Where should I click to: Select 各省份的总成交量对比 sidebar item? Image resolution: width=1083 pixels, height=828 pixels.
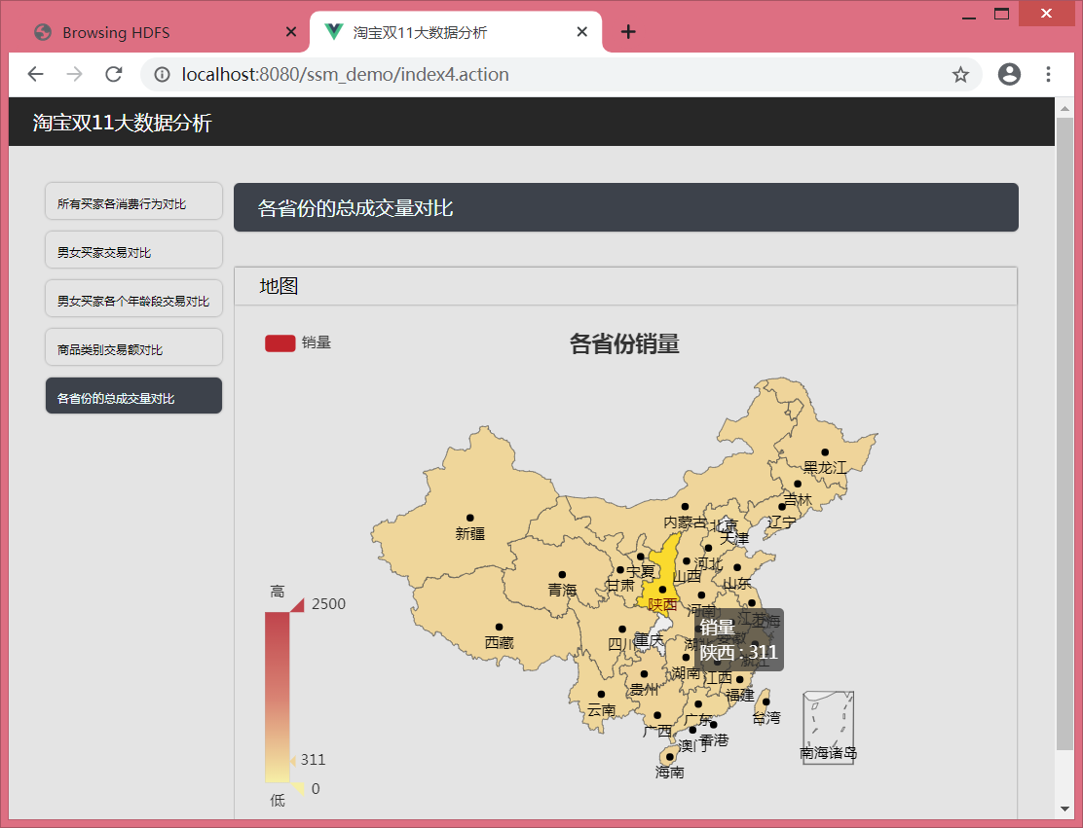[x=134, y=396]
